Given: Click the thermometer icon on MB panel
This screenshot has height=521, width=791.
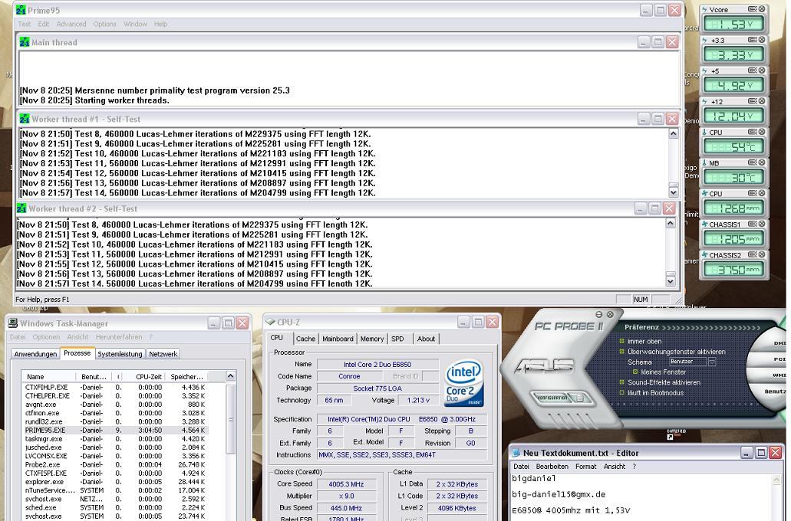Looking at the screenshot, I should (705, 163).
